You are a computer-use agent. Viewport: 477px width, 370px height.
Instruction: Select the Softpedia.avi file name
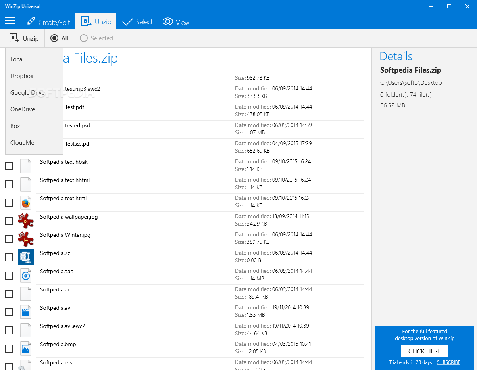[56, 308]
